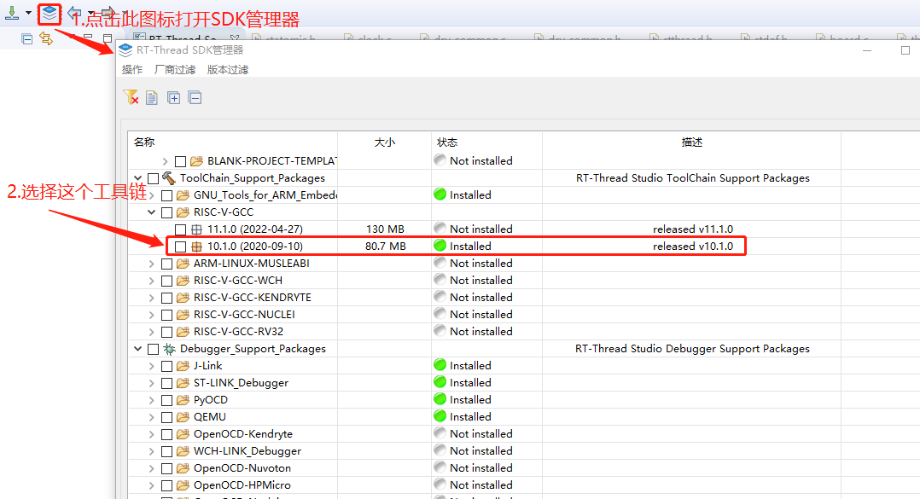Click the green status dot for GNU_Tools_for_ARM
Viewport: 920px width, 499px height.
tap(440, 194)
